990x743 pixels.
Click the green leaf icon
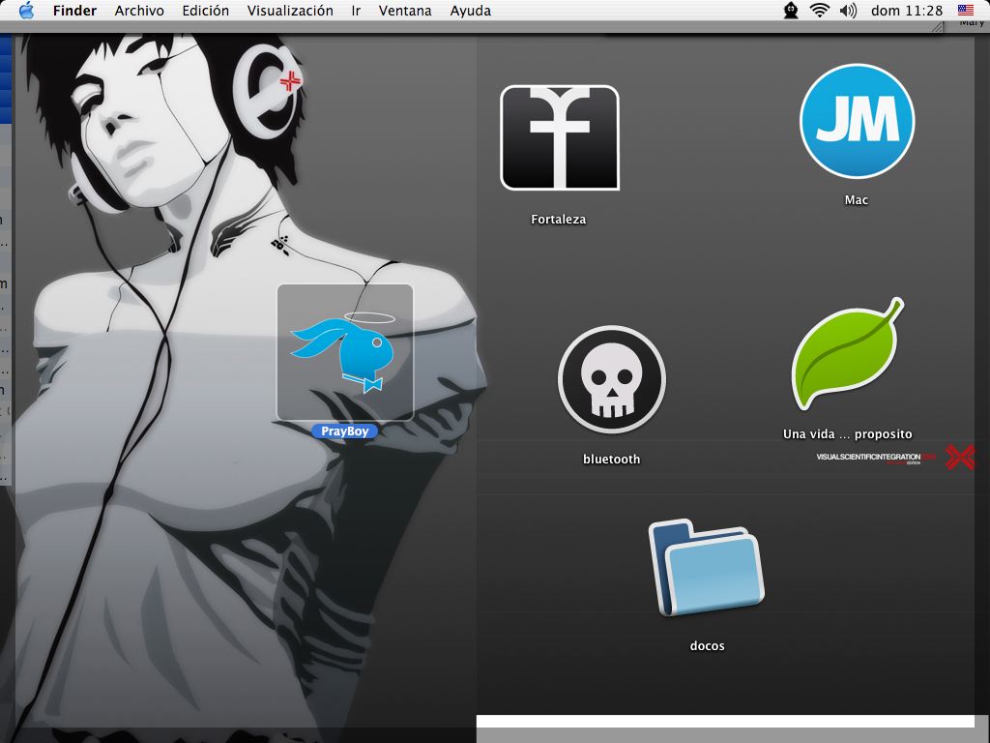[846, 355]
